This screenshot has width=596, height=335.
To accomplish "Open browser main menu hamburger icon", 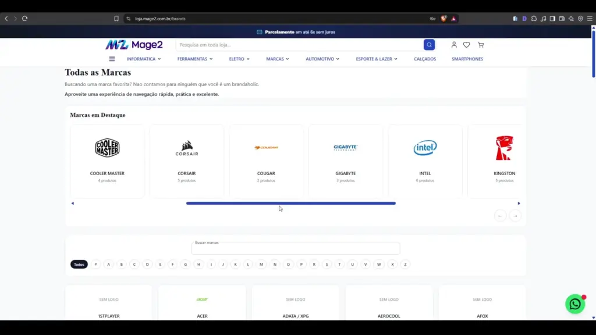I will 590,19.
